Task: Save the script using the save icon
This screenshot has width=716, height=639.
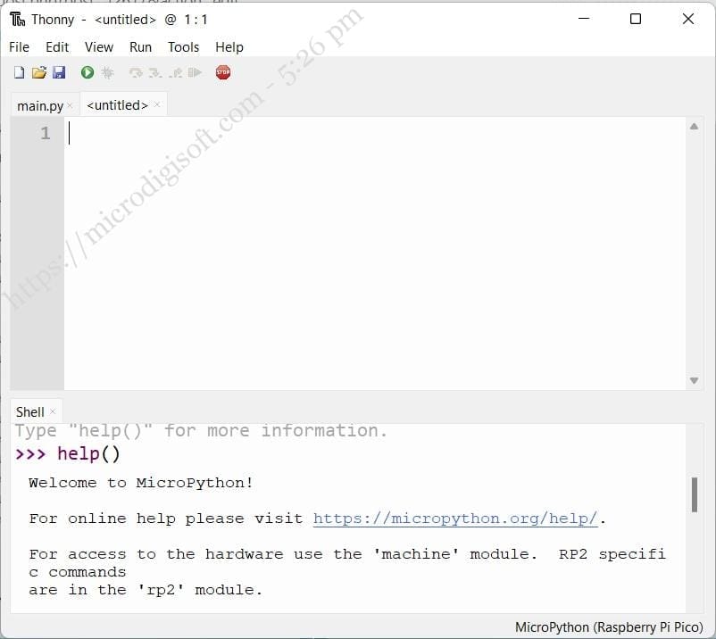Action: coord(60,72)
